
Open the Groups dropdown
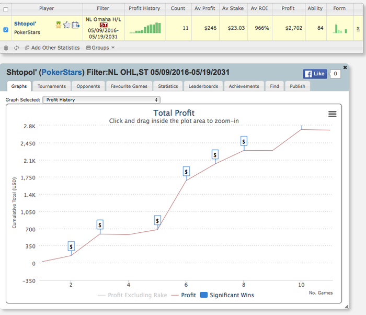coord(100,48)
